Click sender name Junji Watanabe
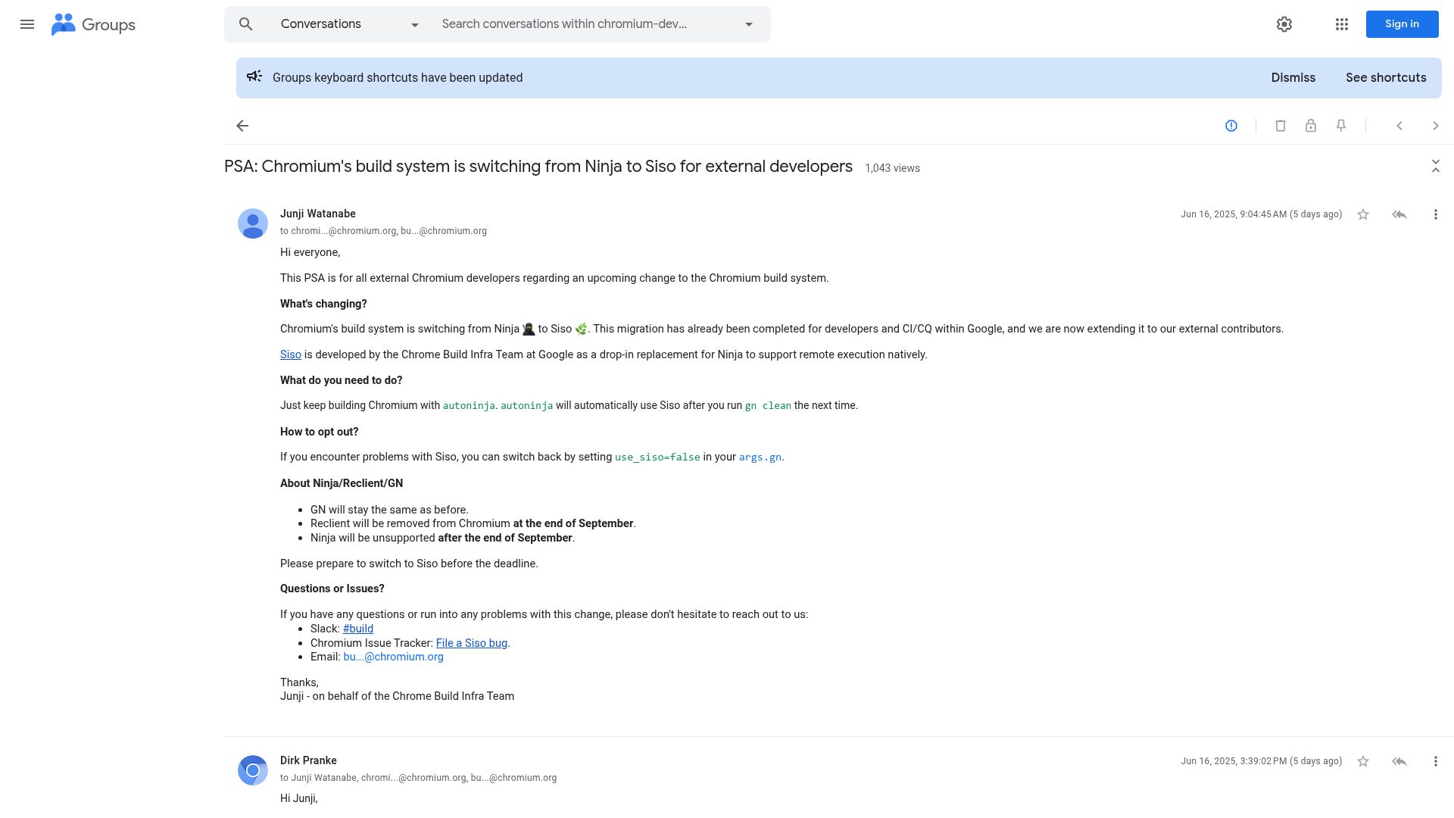The width and height of the screenshot is (1454, 818). tap(318, 214)
